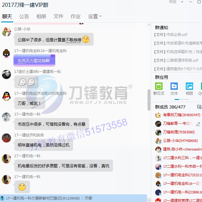Select member 刀锋助理(70583080)
The height and width of the screenshot is (202, 202).
179,132
